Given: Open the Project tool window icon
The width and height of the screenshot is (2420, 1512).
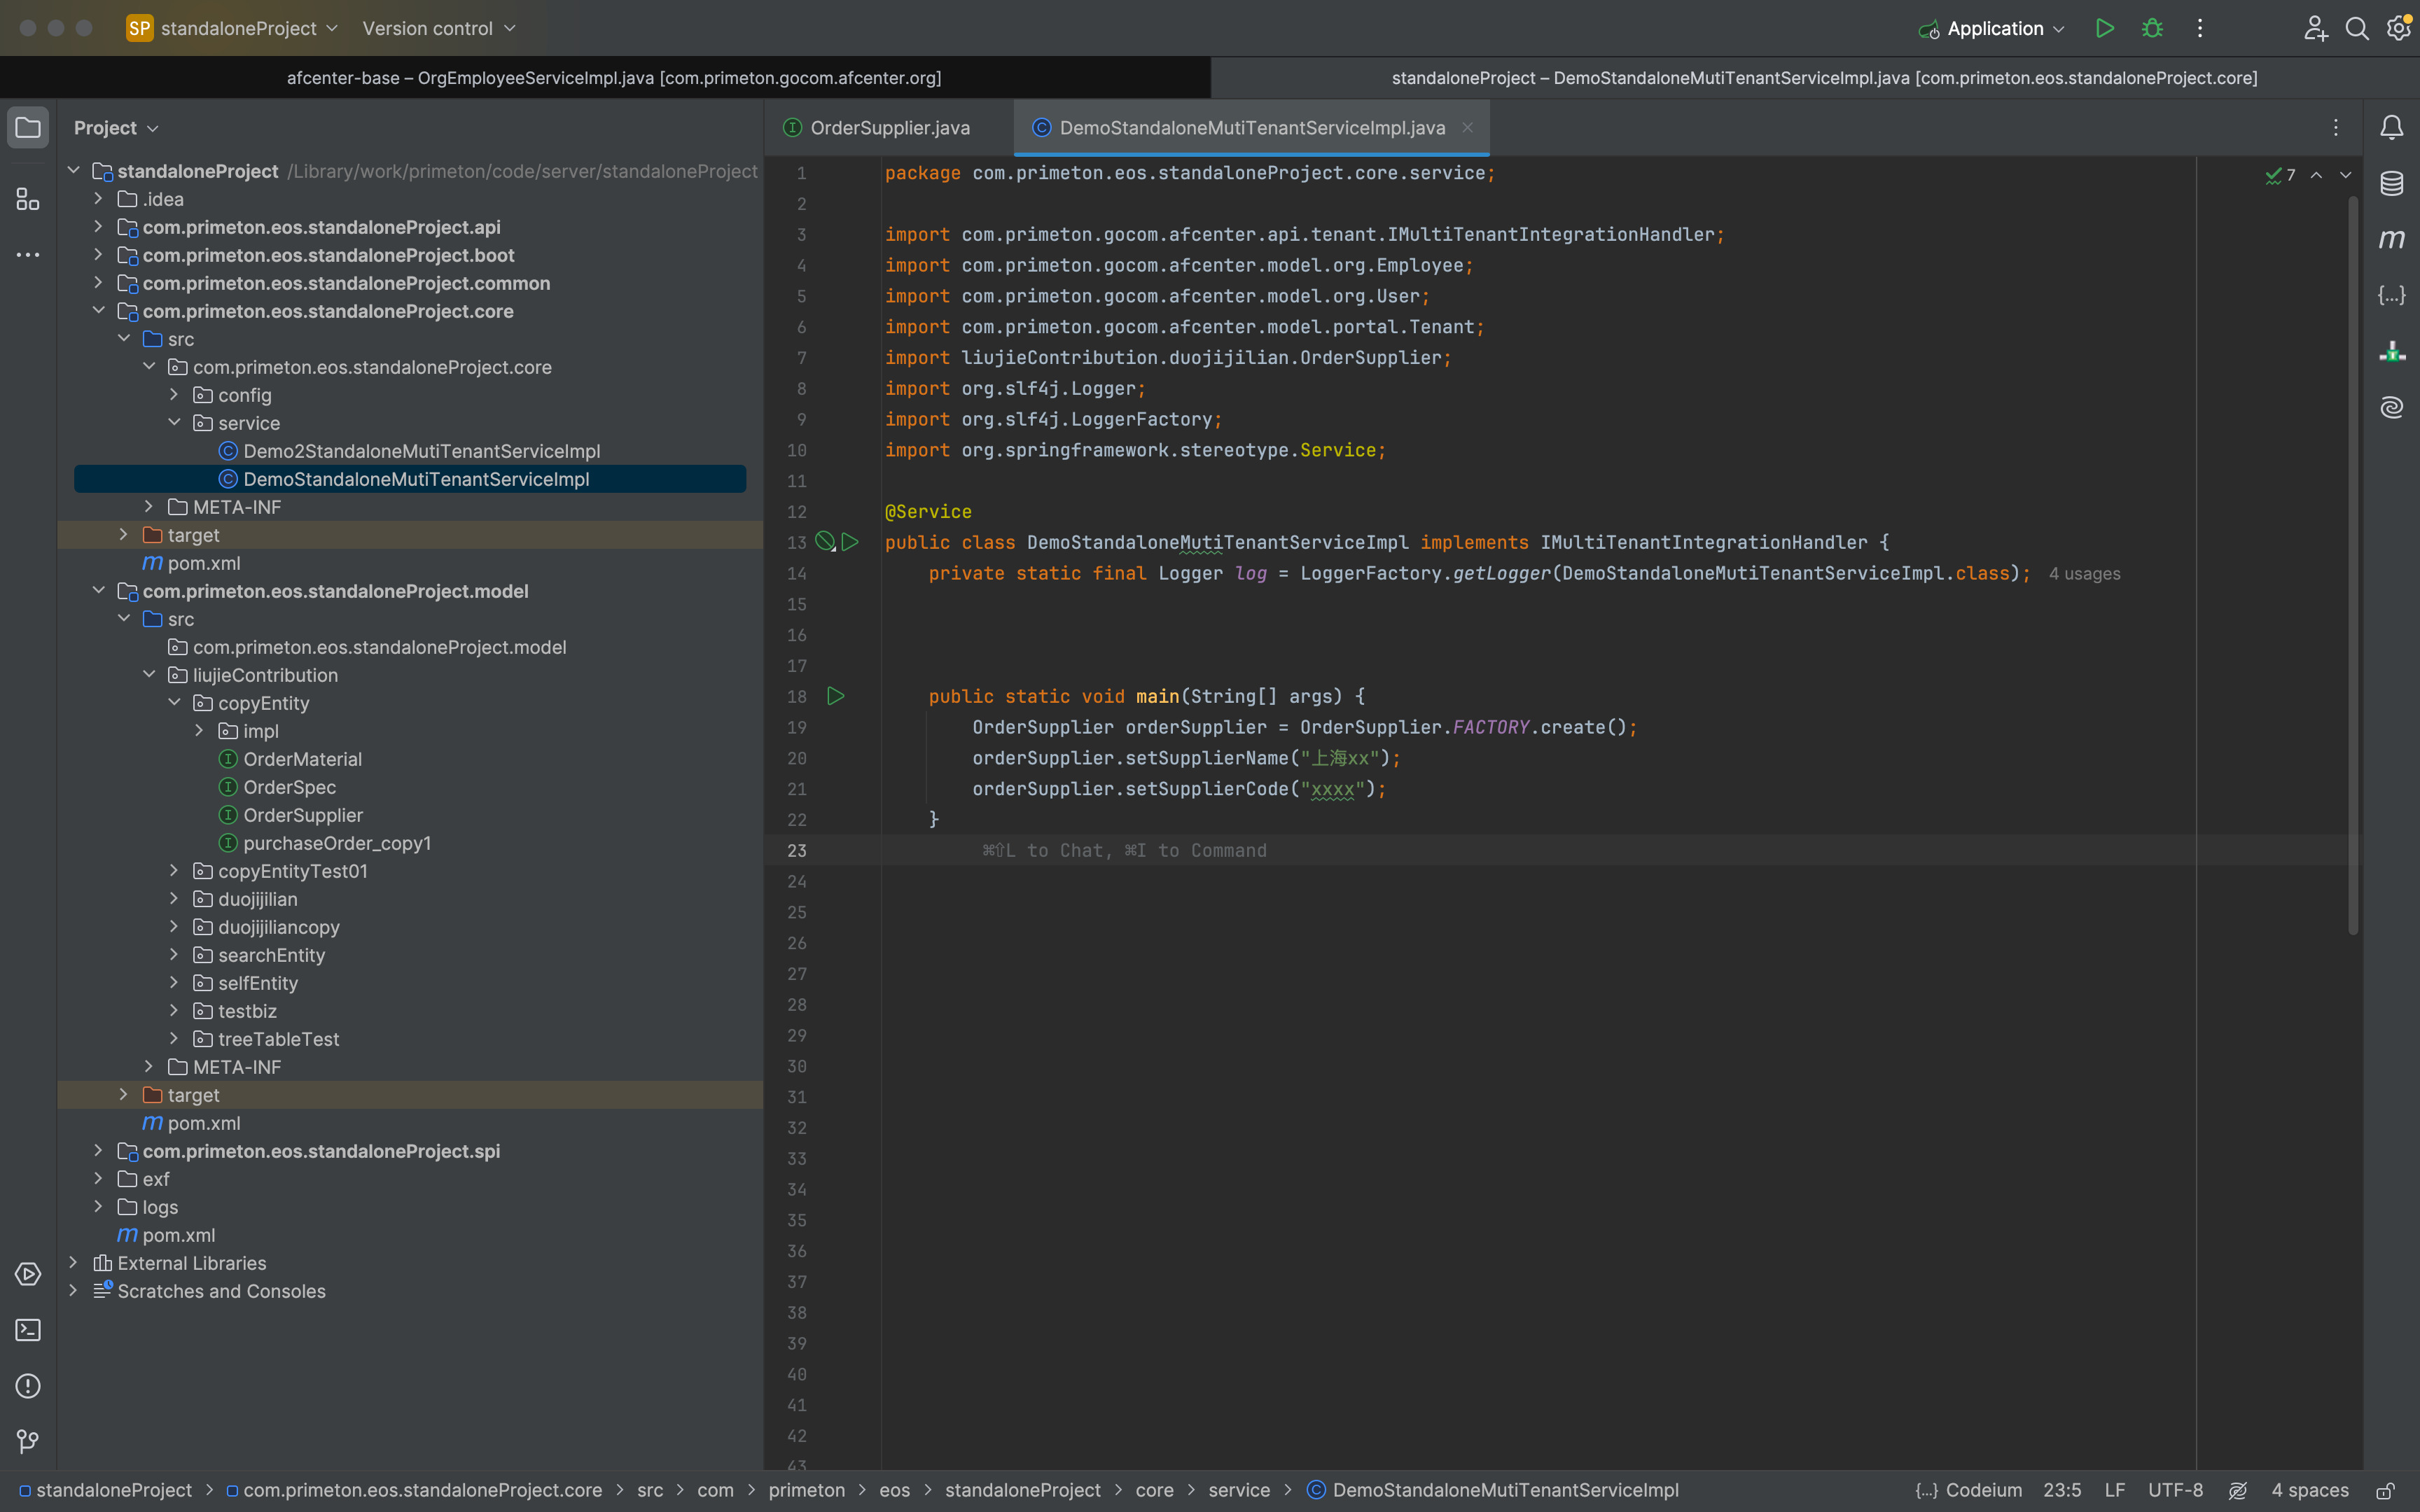Looking at the screenshot, I should [x=28, y=128].
